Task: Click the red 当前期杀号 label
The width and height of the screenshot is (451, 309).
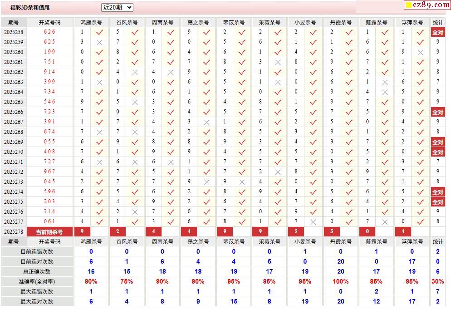Action: 49,232
